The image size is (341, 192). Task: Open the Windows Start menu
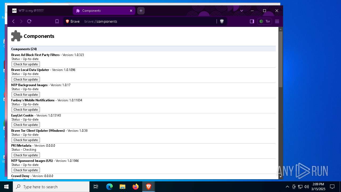click(x=6, y=187)
